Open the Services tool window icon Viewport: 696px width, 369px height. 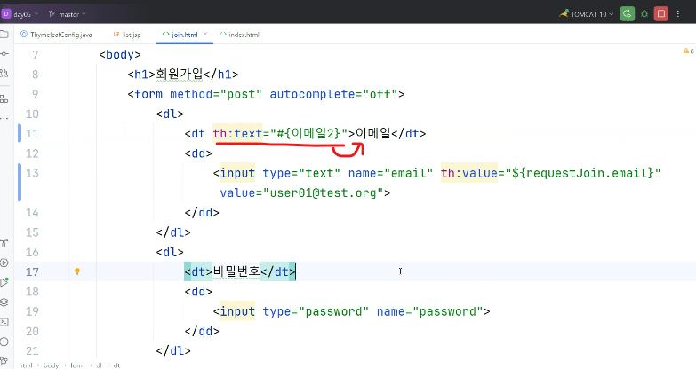(x=4, y=263)
